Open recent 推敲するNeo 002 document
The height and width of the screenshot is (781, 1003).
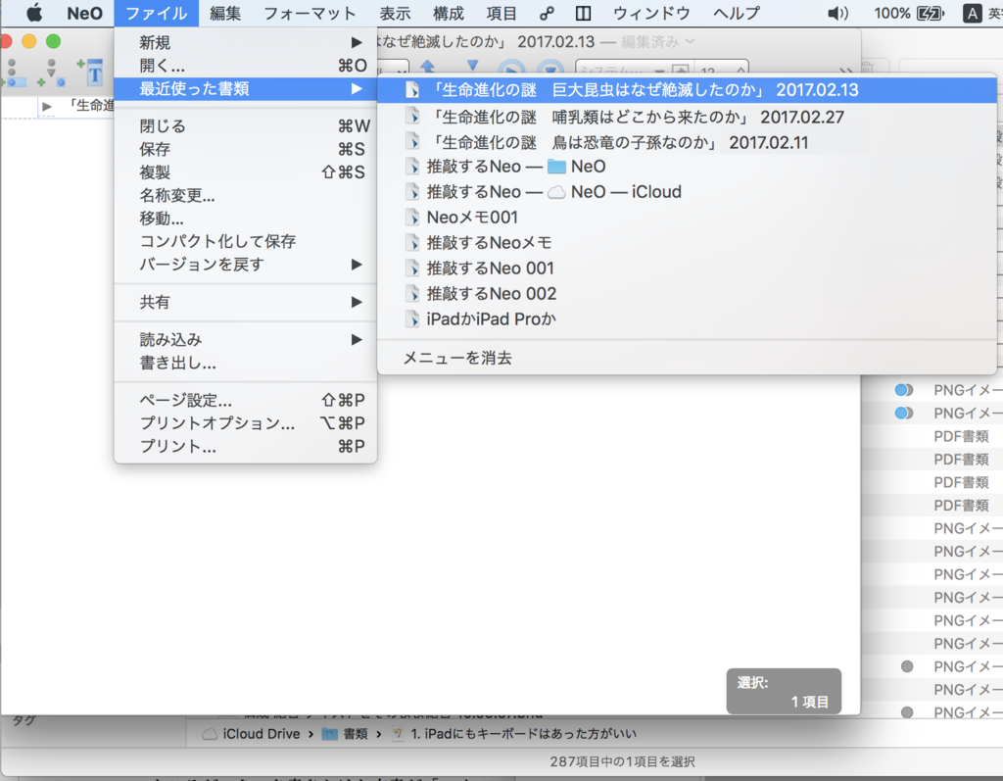pyautogui.click(x=687, y=294)
